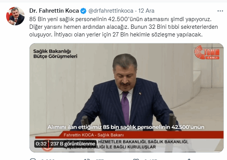The image size is (227, 160).
Task: Click the tweet date 12 Ara
Action: (x=146, y=11)
